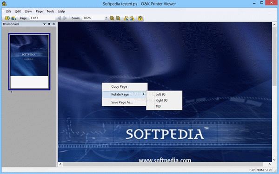Click the NUM status bar indicator
279x174 pixels.
pyautogui.click(x=260, y=170)
